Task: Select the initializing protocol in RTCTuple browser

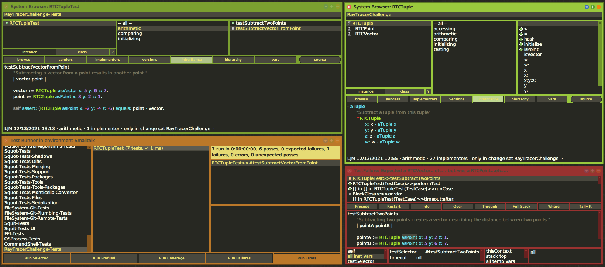Action: [474, 44]
